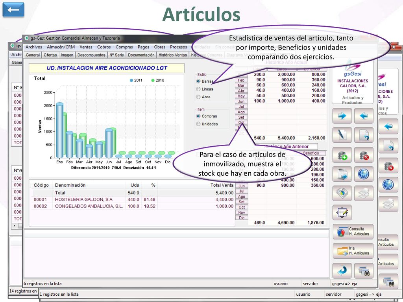Click the spreadsheet edit grid icon
The width and height of the screenshot is (403, 302).
pyautogui.click(x=342, y=212)
